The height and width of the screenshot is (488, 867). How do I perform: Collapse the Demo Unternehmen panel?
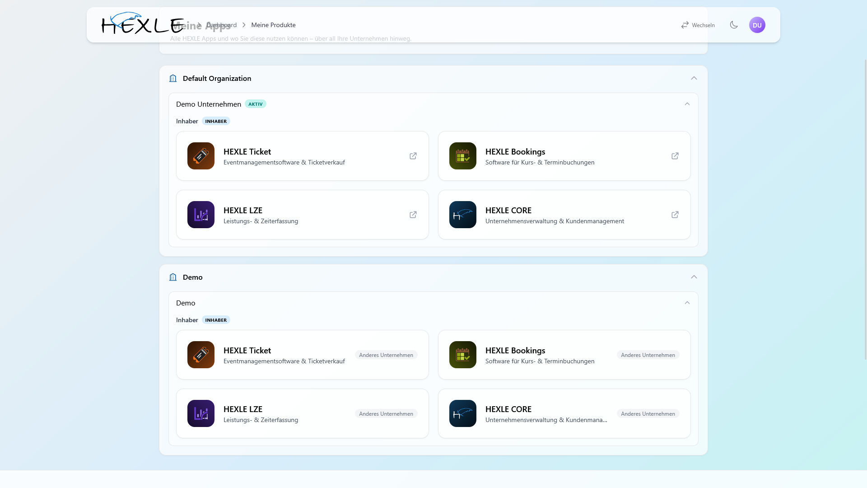687,104
